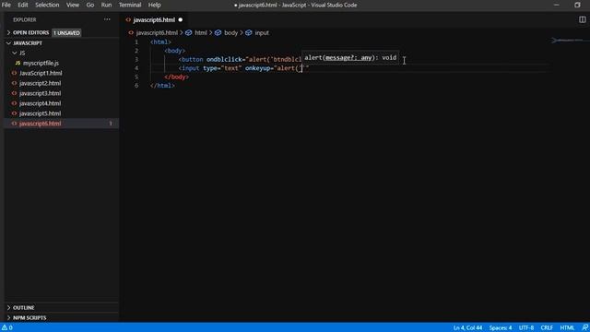590x332 pixels.
Task: Click the feedback icon in status bar
Action: tap(584, 327)
